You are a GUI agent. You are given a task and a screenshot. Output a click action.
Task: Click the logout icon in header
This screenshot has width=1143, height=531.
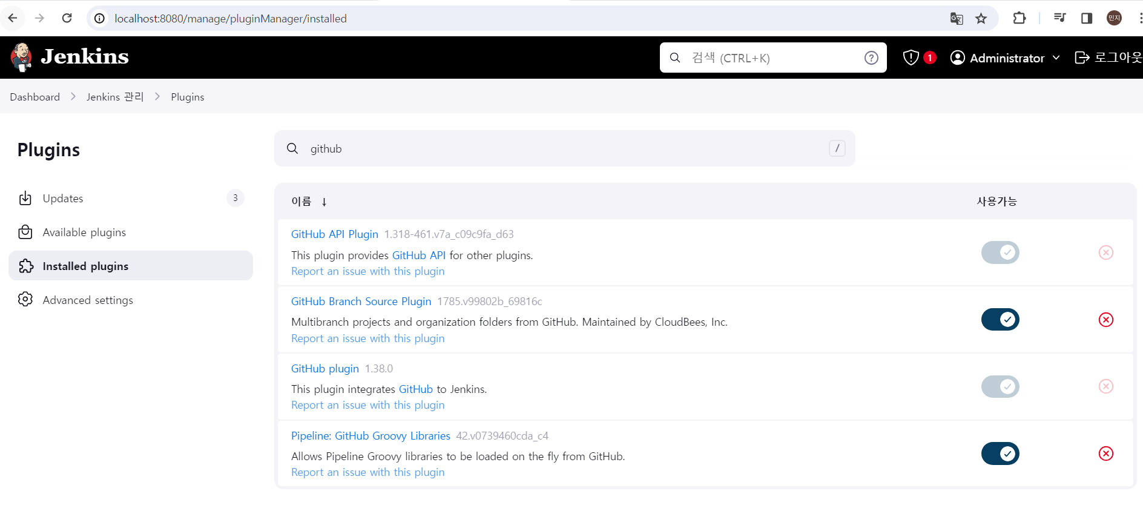point(1082,58)
